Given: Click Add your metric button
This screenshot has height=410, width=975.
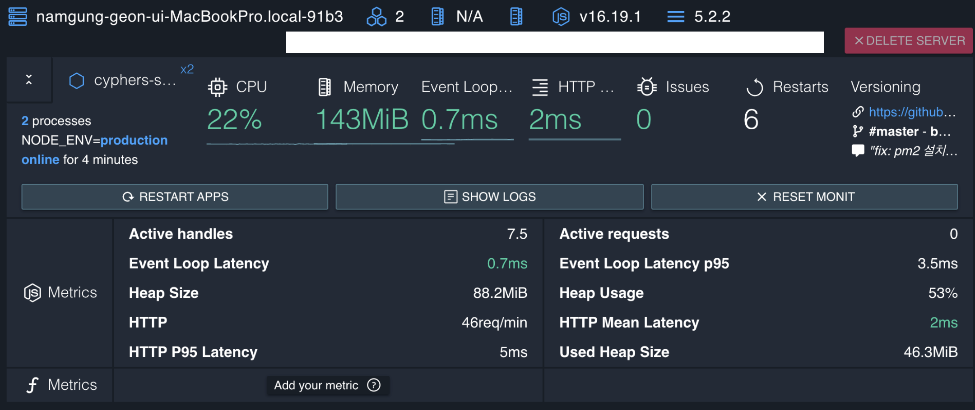Looking at the screenshot, I should 328,385.
